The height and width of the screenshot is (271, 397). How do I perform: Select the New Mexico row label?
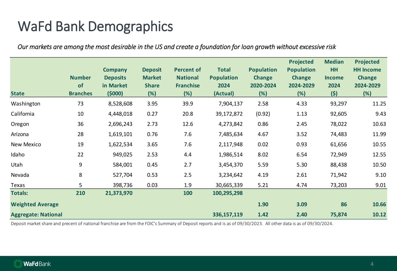tap(26, 144)
